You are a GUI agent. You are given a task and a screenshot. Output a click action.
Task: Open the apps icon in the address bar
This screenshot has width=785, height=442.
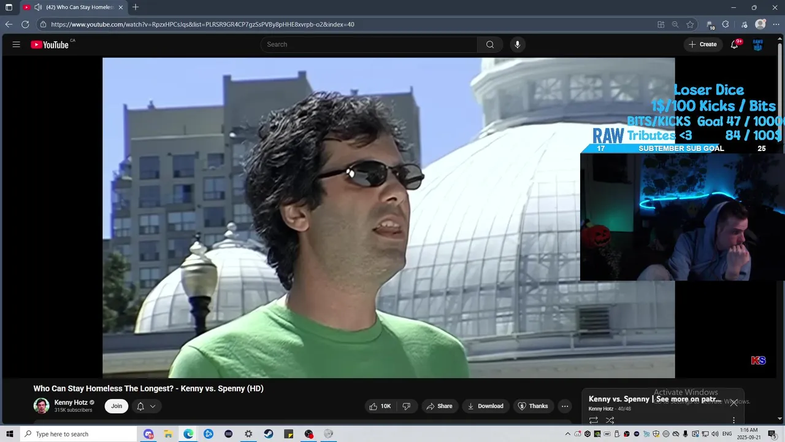click(661, 25)
